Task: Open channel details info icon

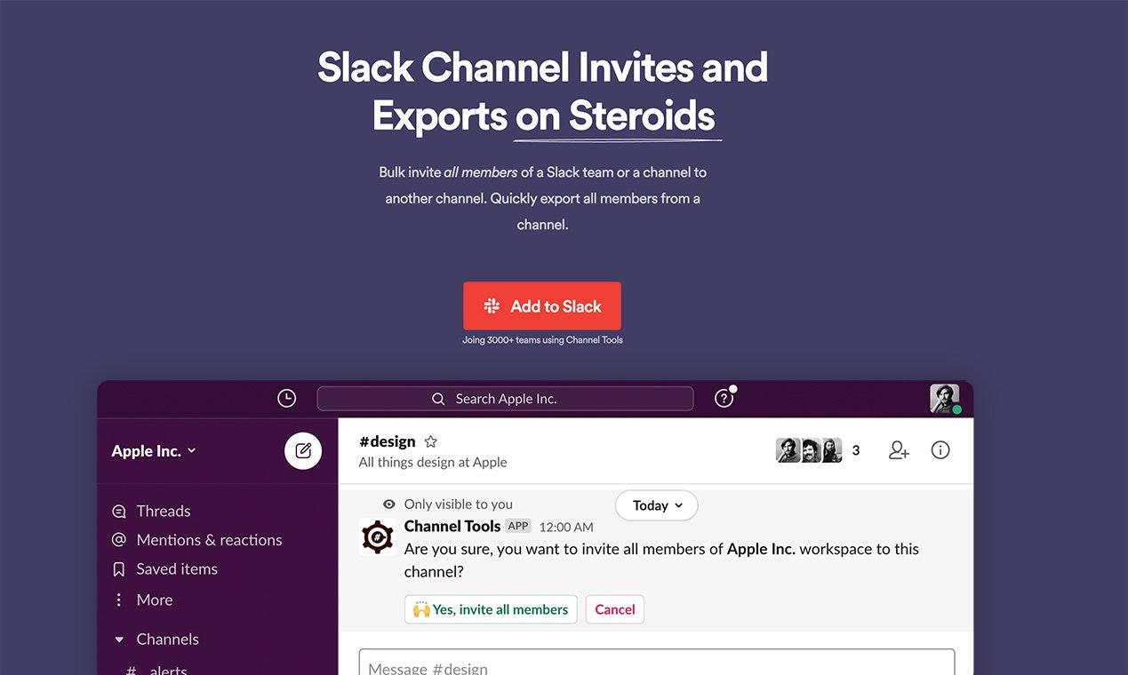Action: pos(940,450)
